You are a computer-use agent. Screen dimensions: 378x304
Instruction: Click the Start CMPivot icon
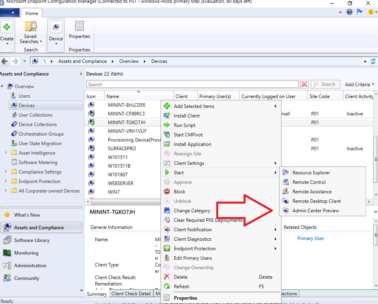coord(167,134)
